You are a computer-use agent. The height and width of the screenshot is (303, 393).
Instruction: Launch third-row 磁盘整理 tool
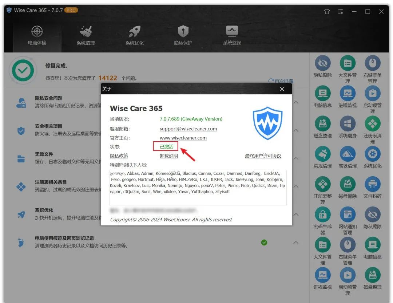(x=322, y=127)
